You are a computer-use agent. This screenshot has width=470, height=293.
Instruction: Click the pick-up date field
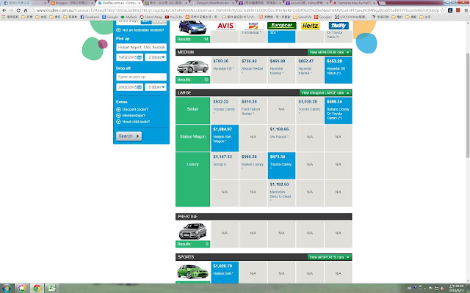pos(129,57)
